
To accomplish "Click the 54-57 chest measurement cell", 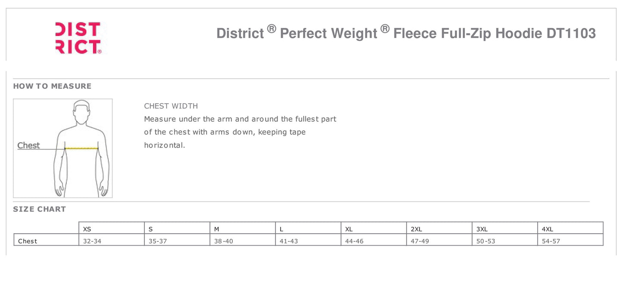I will (x=551, y=241).
